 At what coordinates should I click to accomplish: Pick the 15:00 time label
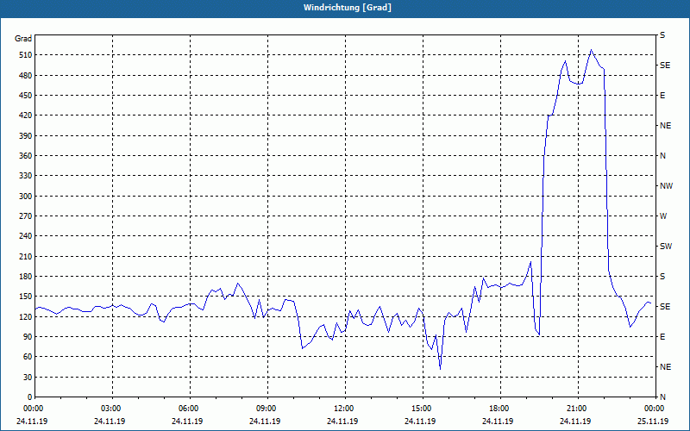tap(422, 408)
